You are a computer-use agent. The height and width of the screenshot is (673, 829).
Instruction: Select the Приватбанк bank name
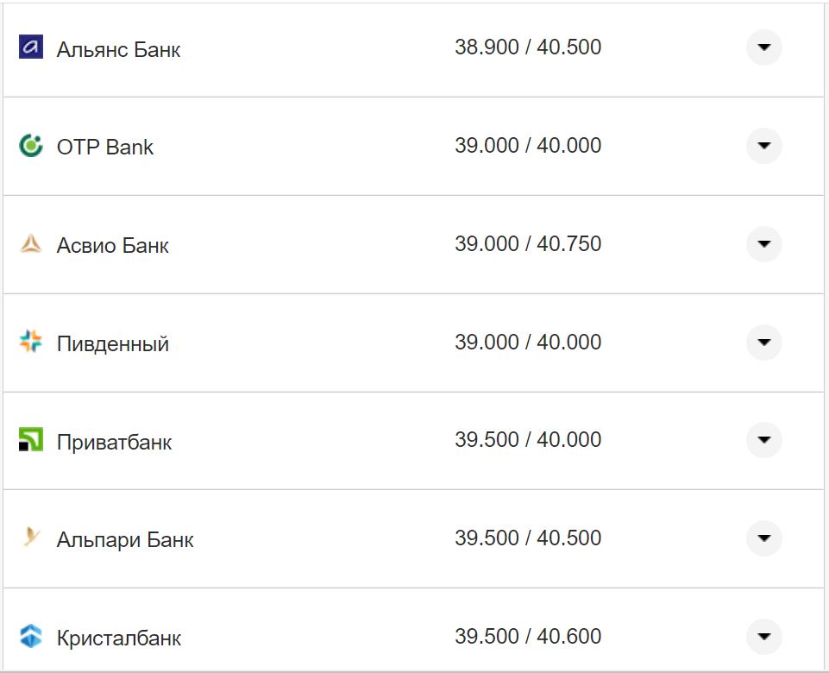[x=114, y=443]
